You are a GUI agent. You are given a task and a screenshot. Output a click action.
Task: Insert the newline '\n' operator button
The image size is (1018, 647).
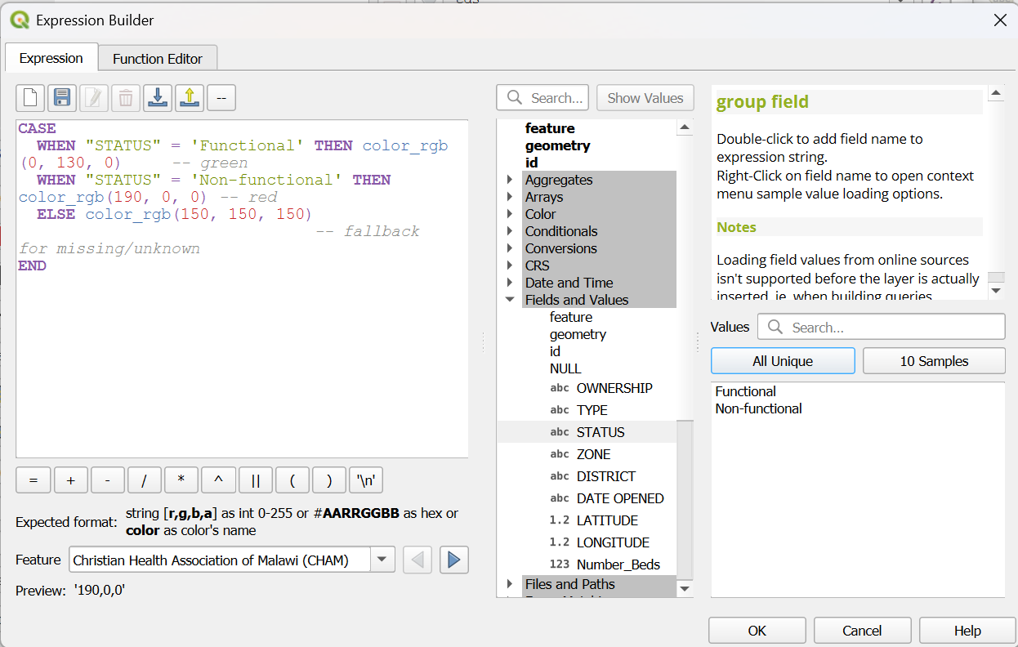(366, 480)
